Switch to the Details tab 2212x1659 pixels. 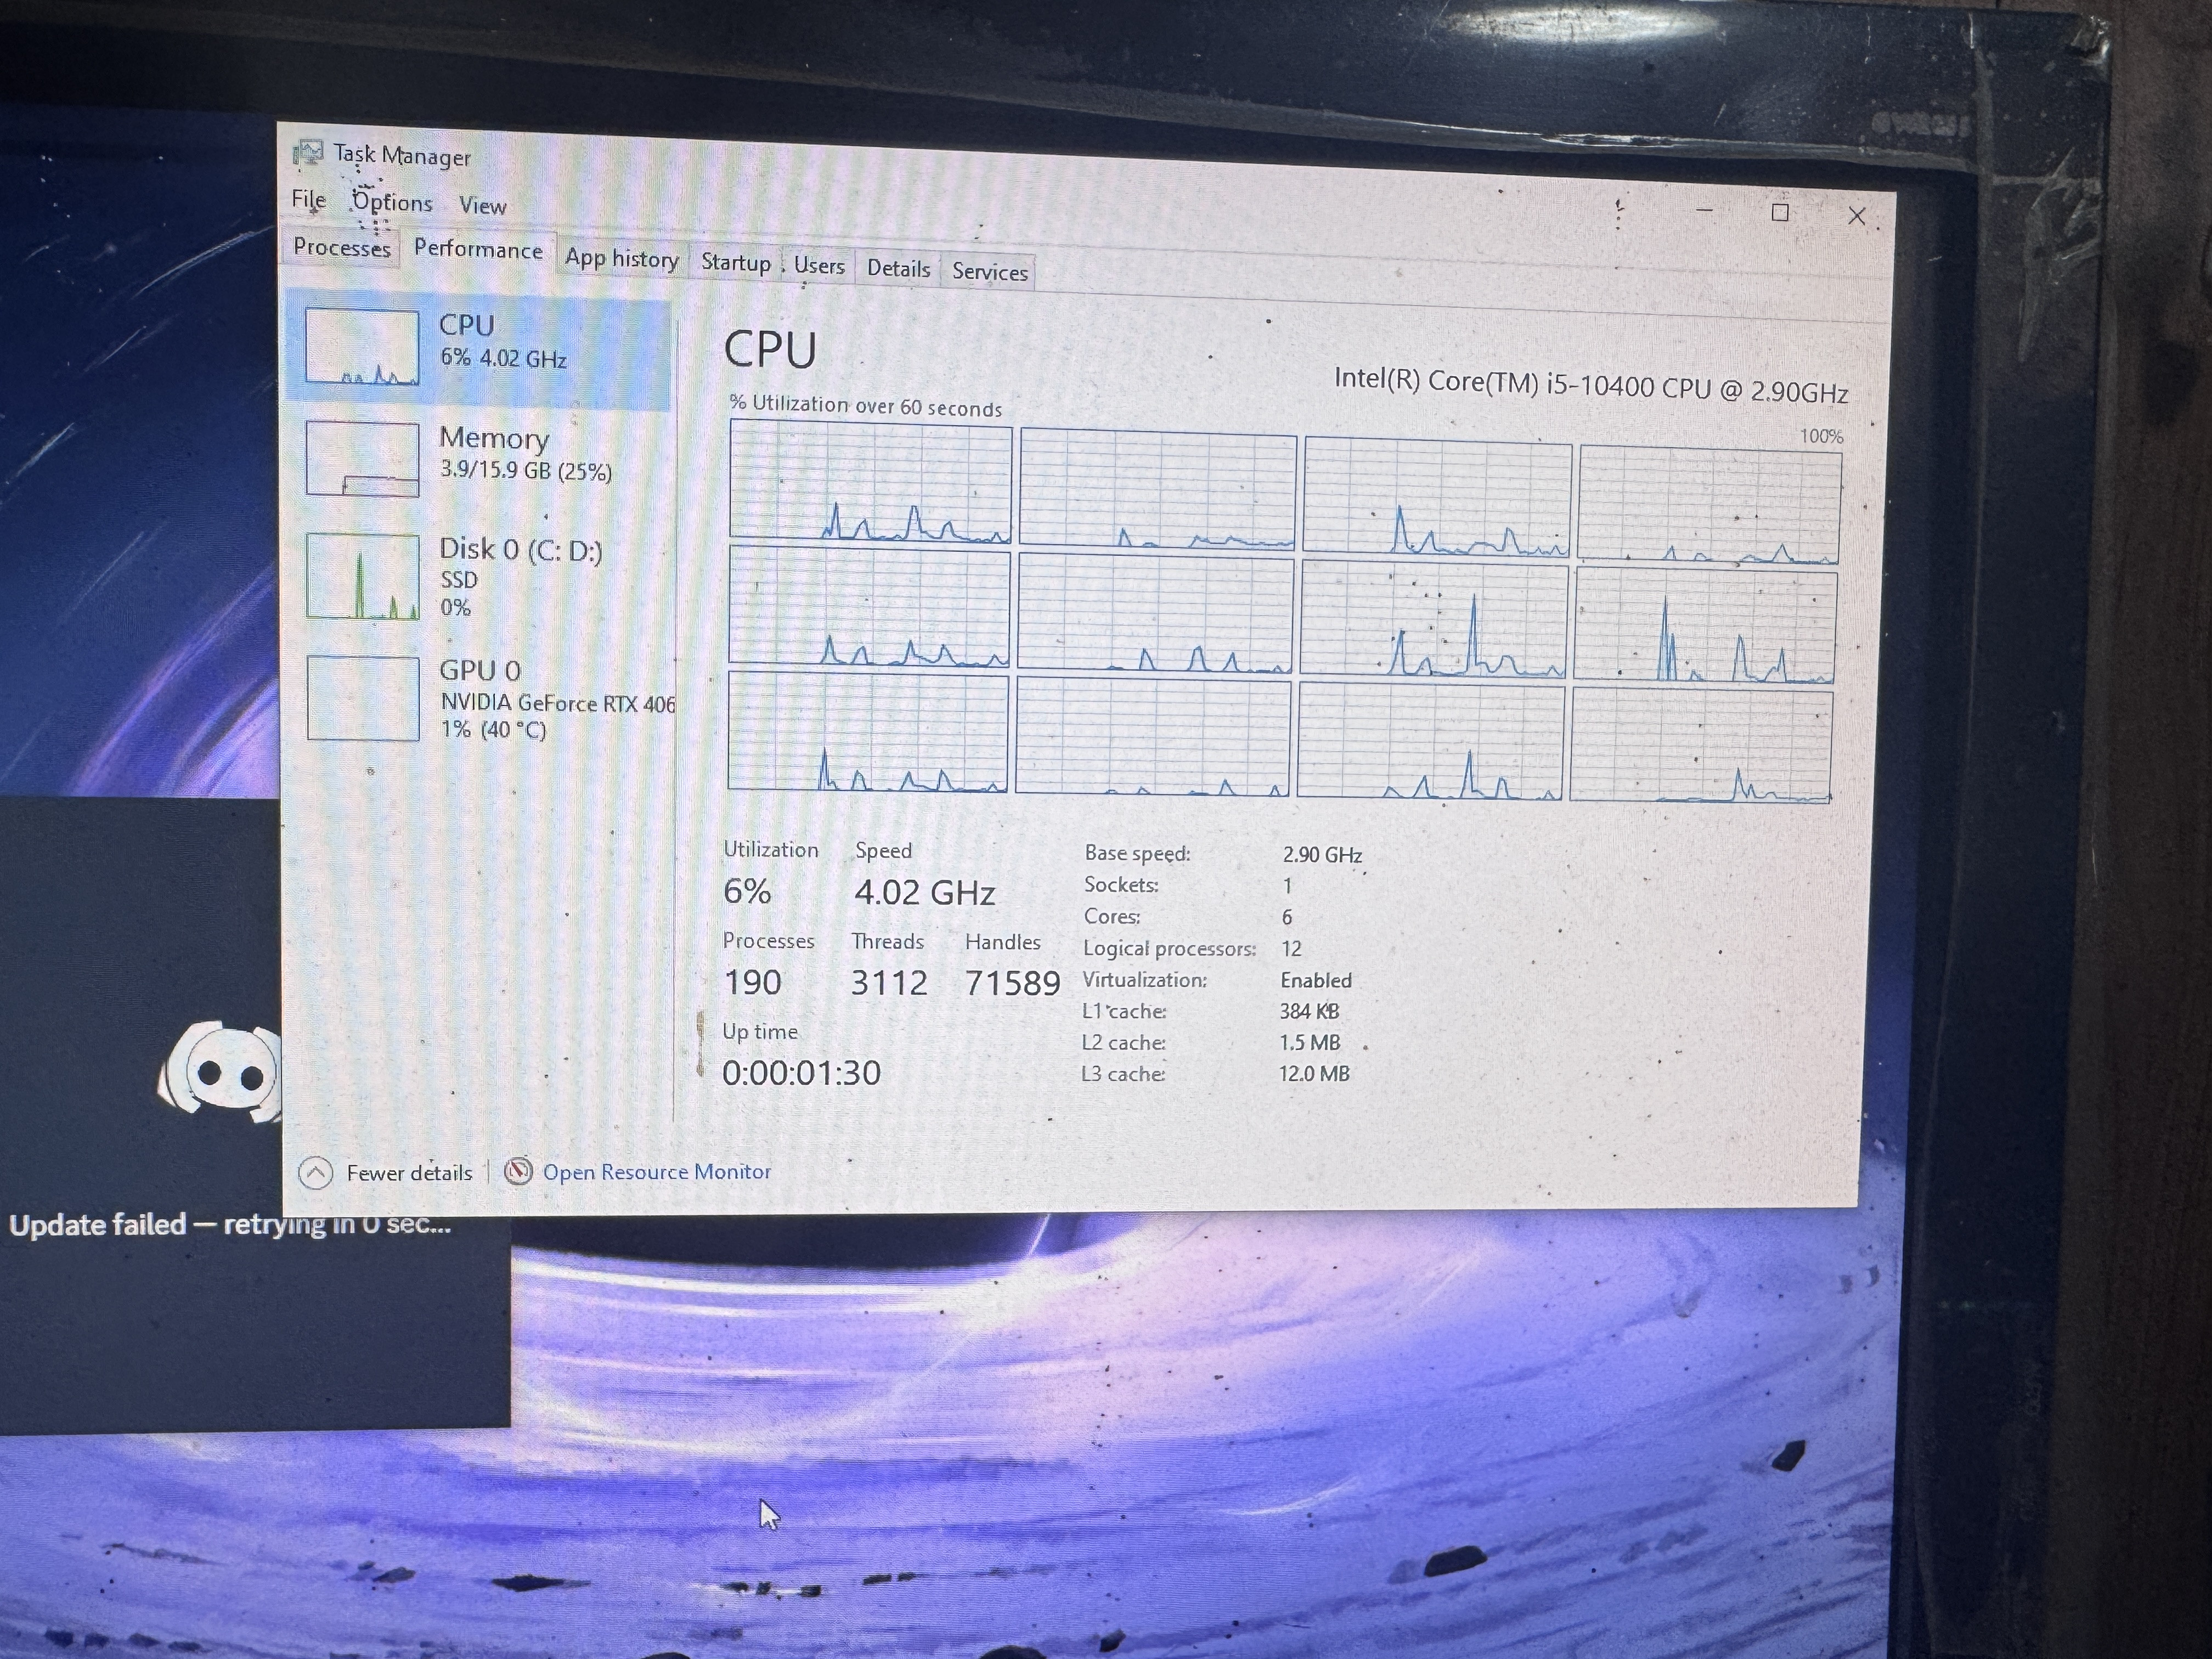[x=898, y=269]
